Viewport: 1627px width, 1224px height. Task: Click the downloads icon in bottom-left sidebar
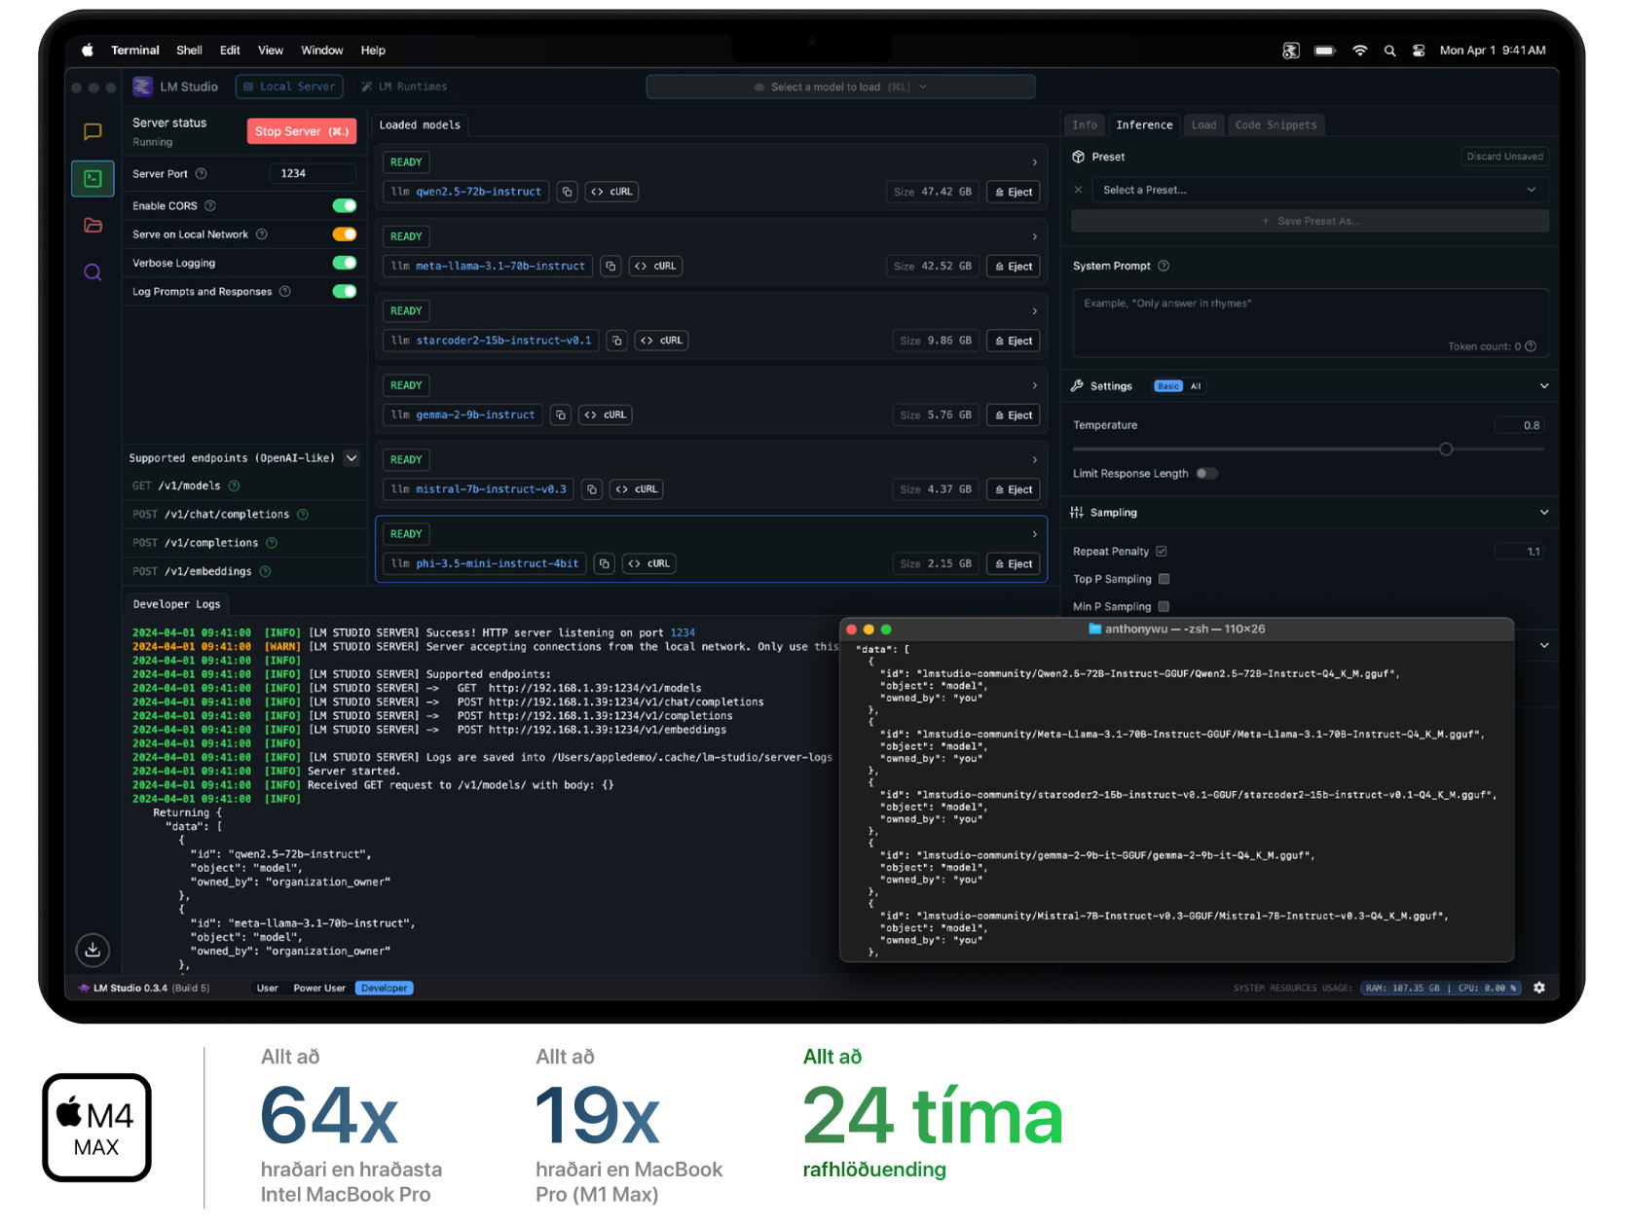(x=92, y=950)
